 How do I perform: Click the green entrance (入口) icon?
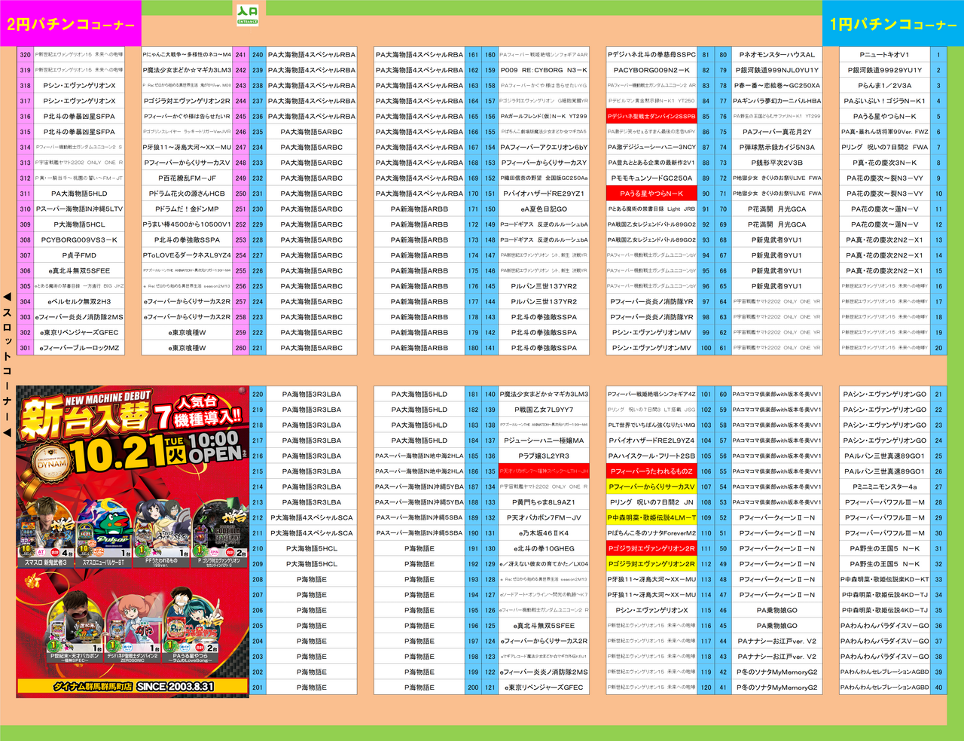point(247,14)
